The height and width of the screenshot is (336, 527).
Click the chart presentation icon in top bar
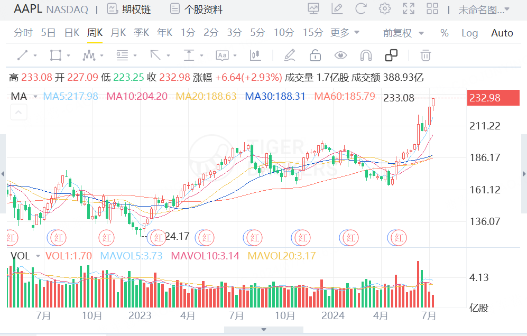point(313,9)
